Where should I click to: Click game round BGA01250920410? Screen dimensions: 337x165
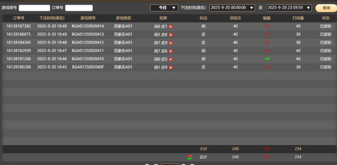[x=88, y=59]
